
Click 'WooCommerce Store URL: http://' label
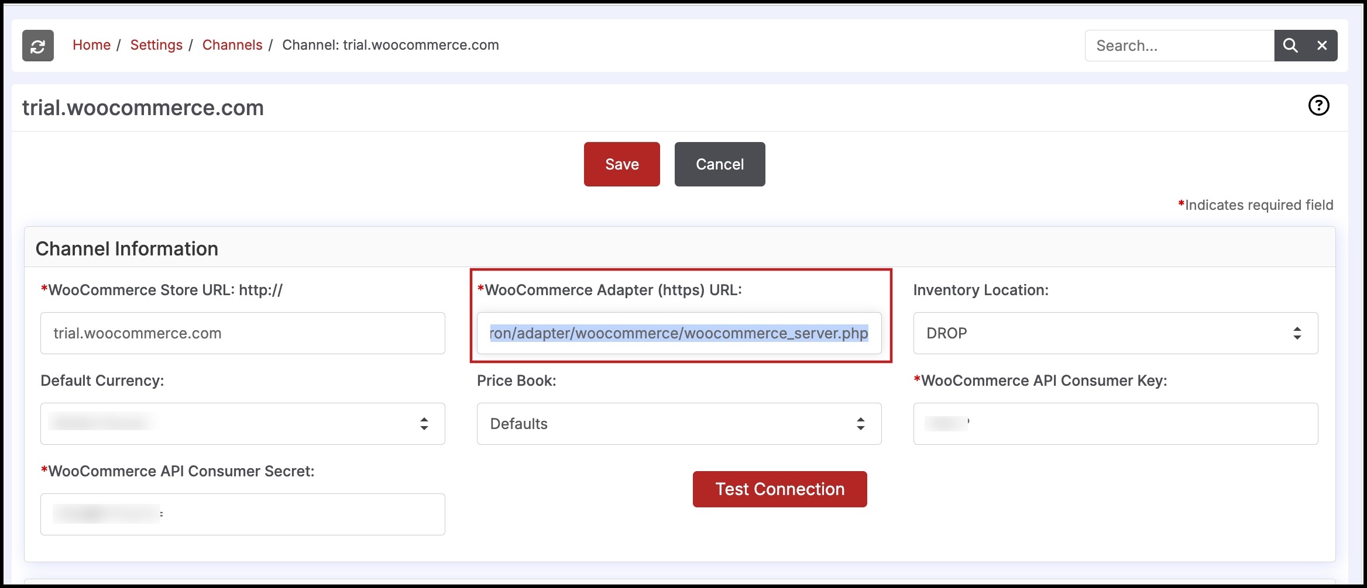pyautogui.click(x=162, y=290)
